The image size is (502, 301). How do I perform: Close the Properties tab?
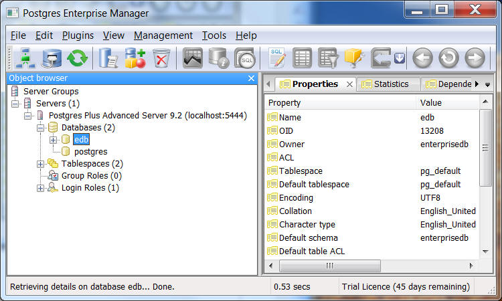pos(349,84)
